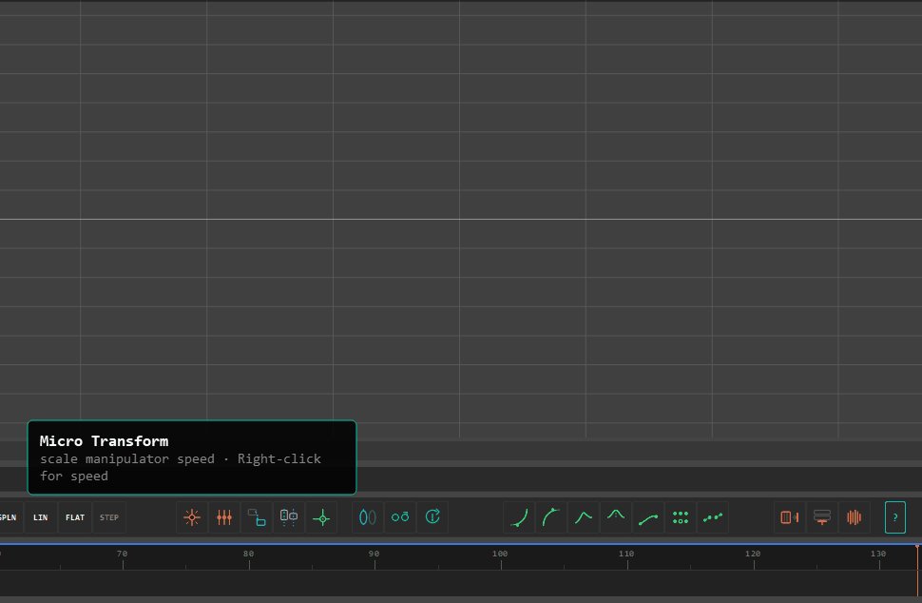Viewport: 922px width, 603px height.
Task: Select the teal two-circles icon
Action: point(400,517)
